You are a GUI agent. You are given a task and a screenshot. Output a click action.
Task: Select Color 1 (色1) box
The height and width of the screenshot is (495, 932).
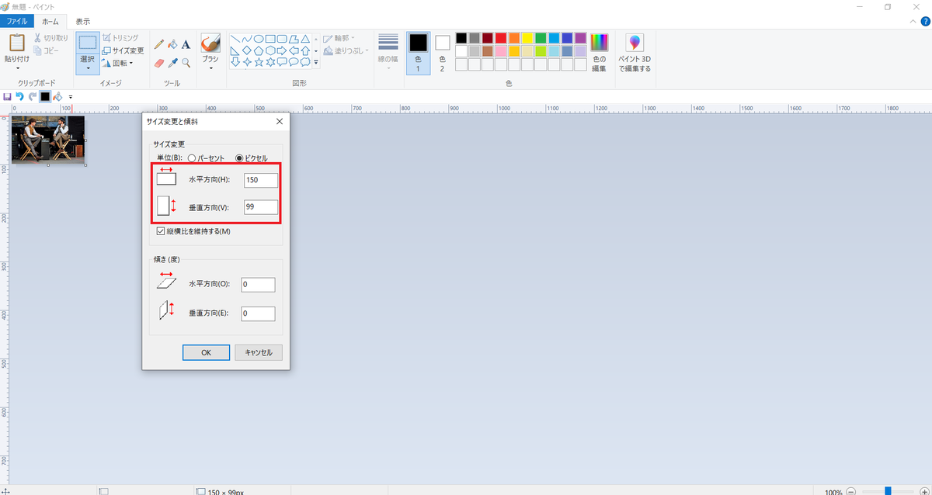418,54
